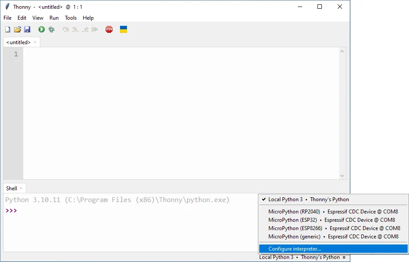
Task: Click interpreter selector in the status bar
Action: pyautogui.click(x=302, y=257)
